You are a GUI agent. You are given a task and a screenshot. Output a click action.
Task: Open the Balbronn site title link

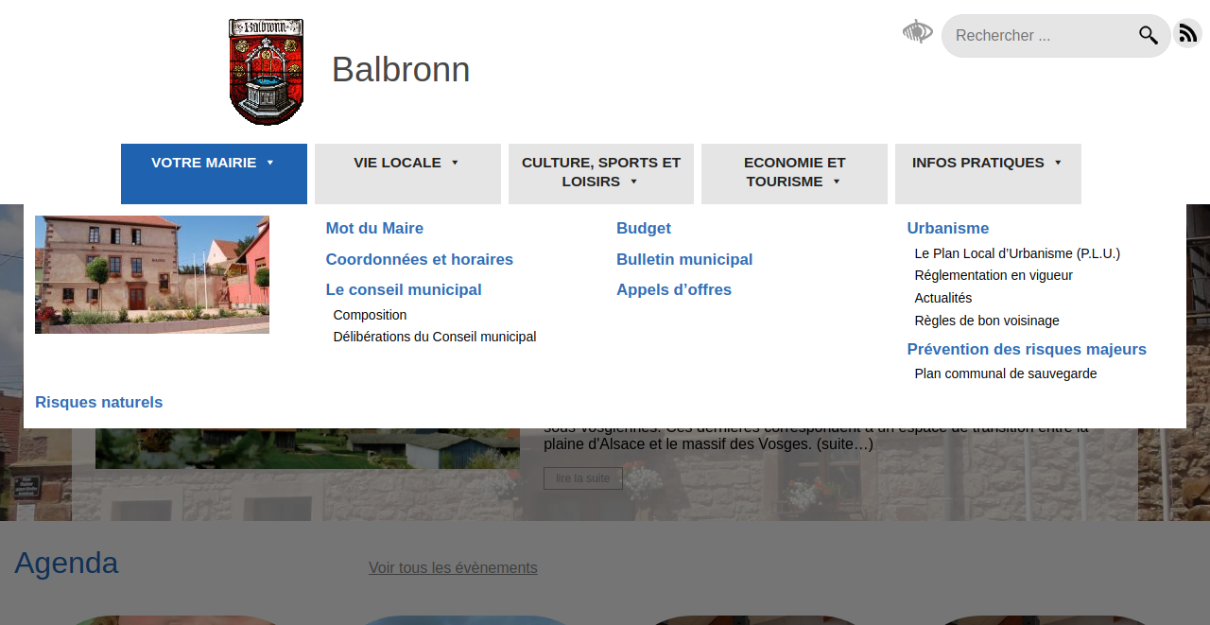[401, 70]
